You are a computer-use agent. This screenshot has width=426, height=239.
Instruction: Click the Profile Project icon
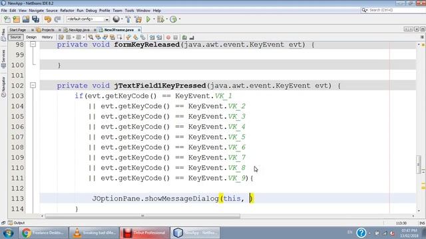click(x=173, y=19)
